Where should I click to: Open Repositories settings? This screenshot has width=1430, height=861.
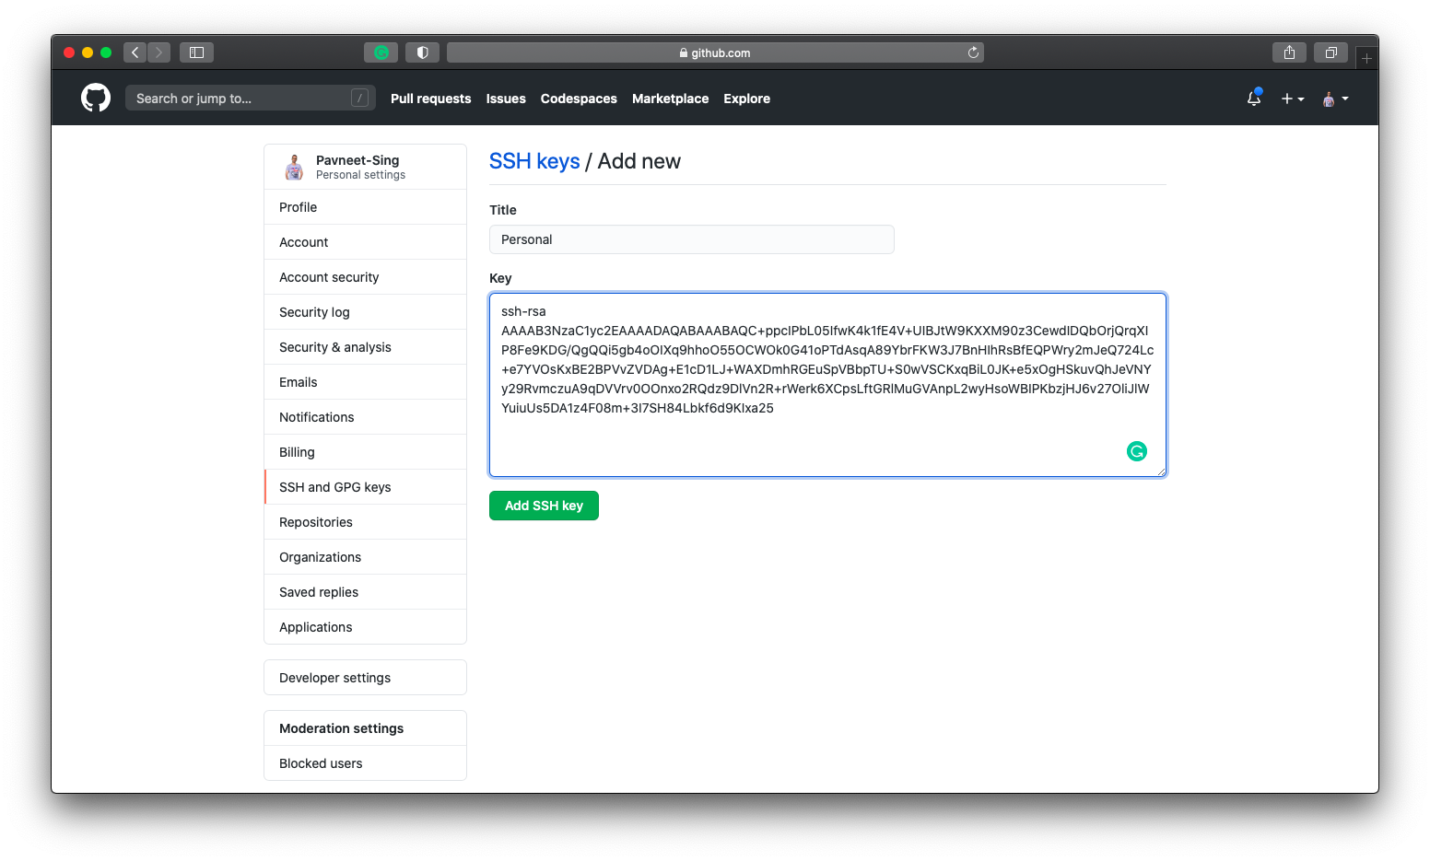coord(365,522)
